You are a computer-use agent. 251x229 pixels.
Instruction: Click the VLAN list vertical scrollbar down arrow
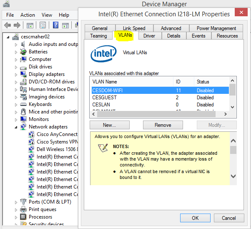pos(232,107)
